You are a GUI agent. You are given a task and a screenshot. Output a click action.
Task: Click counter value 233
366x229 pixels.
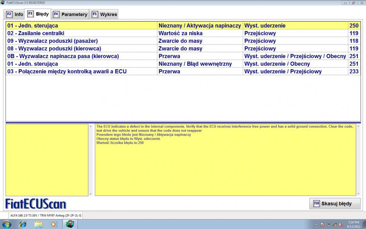click(354, 71)
